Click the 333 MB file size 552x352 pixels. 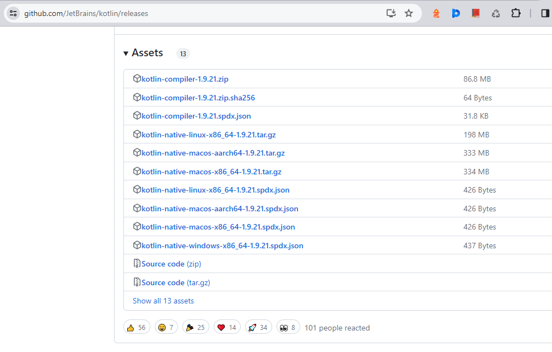[x=477, y=153]
